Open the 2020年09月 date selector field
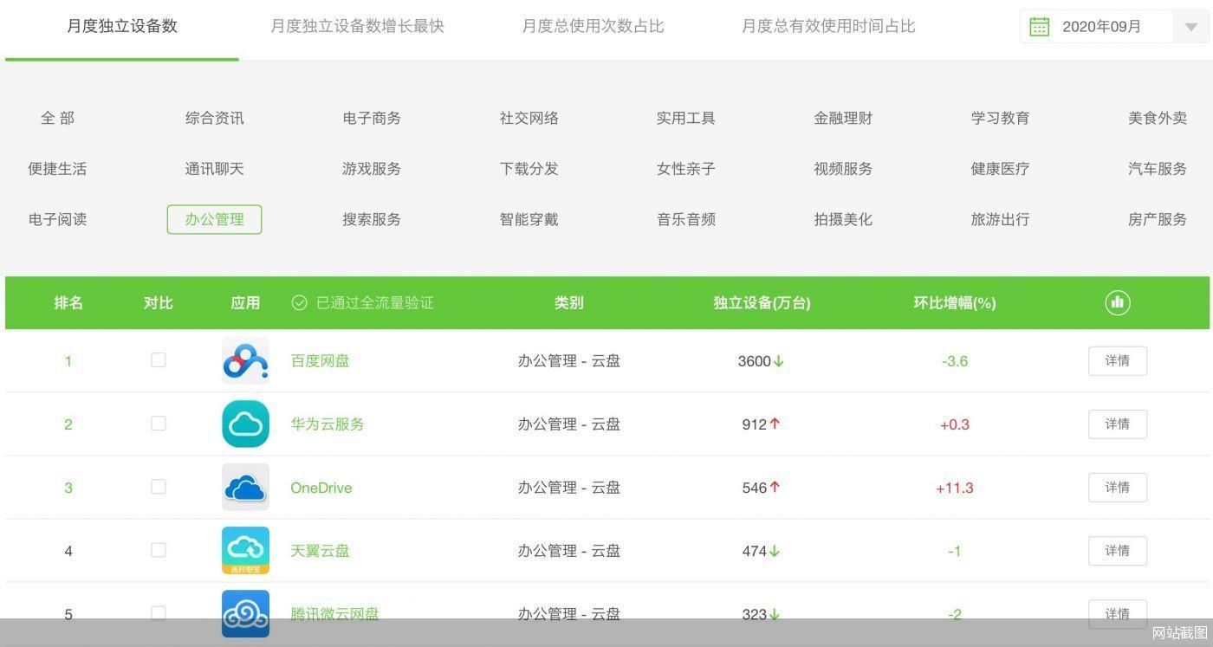1213x647 pixels. coord(1114,26)
